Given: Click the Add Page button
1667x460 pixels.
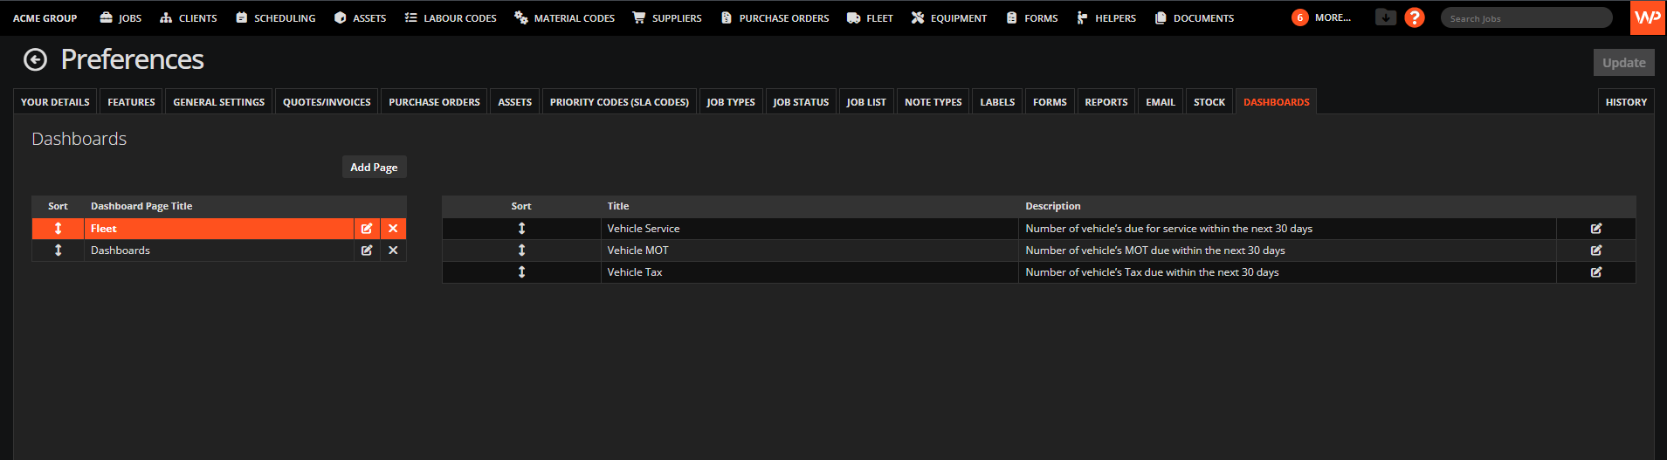Looking at the screenshot, I should coord(374,167).
